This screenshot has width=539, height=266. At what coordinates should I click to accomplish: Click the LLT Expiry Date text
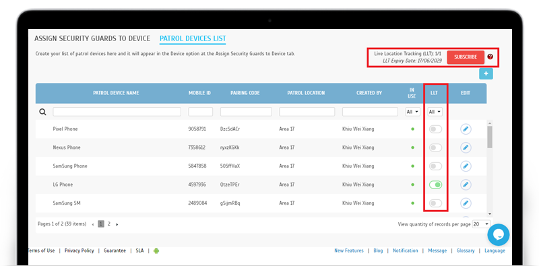point(412,61)
